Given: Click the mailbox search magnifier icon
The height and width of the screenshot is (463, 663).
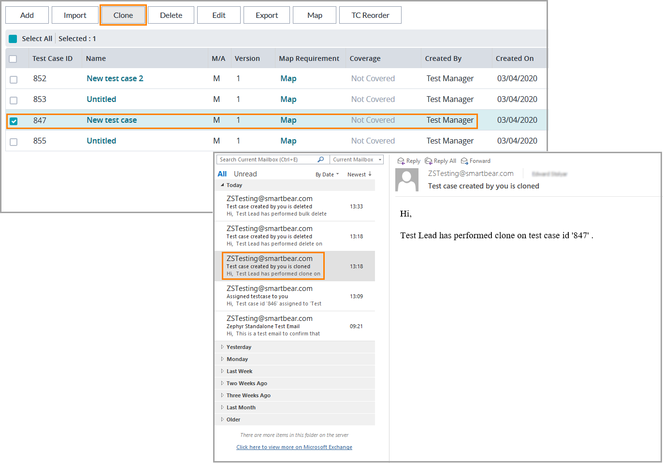Looking at the screenshot, I should 321,159.
